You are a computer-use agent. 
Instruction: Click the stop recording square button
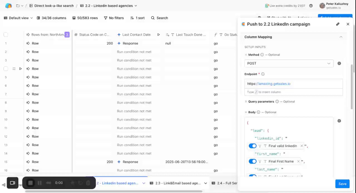31,183
